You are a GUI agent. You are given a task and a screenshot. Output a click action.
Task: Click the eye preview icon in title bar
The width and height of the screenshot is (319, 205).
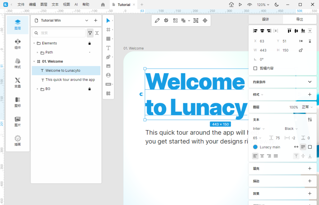point(250,4)
